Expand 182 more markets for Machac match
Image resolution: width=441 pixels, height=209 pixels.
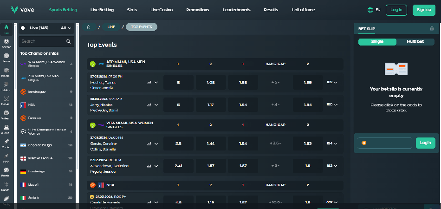[331, 83]
